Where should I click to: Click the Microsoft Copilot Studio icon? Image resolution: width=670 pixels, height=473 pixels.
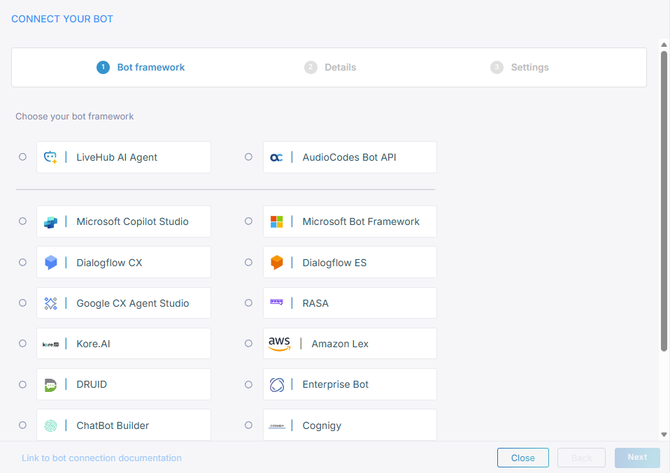tap(50, 222)
